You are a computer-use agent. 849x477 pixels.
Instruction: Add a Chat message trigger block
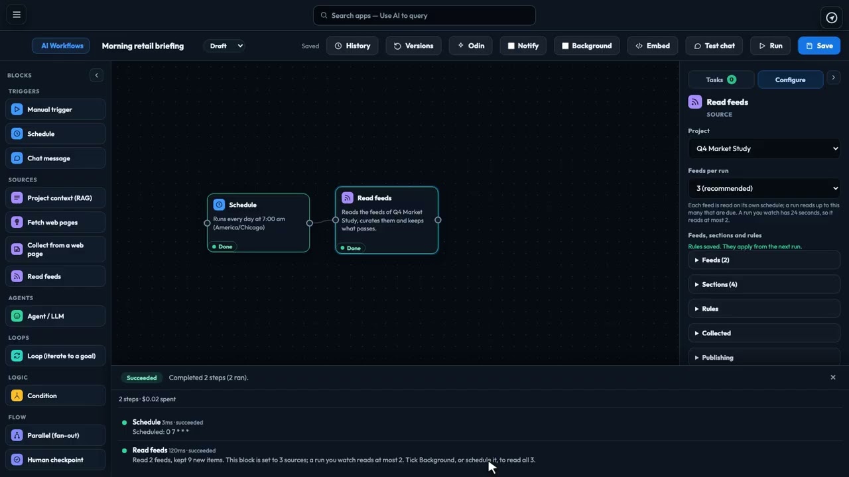pos(56,158)
